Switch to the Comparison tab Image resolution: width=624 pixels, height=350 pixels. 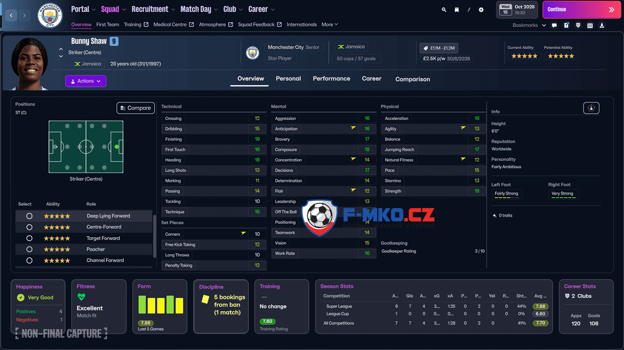[413, 79]
